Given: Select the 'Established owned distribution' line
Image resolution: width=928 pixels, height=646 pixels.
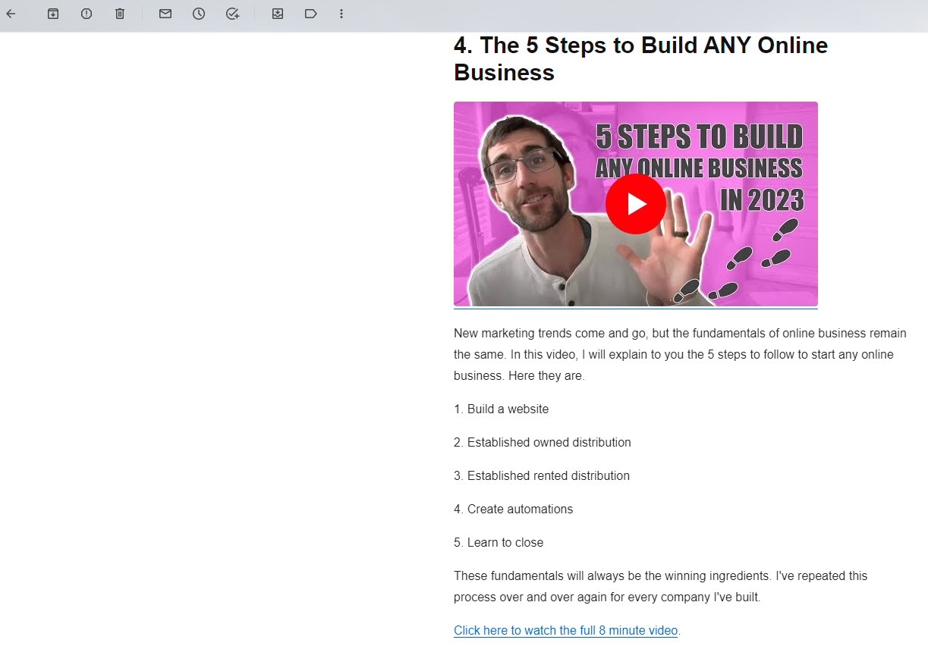Looking at the screenshot, I should coord(543,442).
